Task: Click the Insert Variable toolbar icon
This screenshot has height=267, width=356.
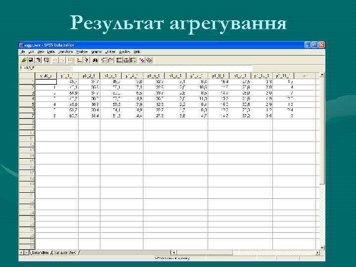Action: click(x=111, y=60)
